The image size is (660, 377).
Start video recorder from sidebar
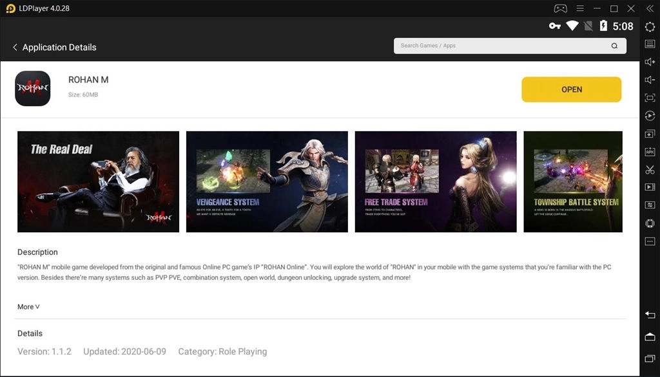coord(650,187)
